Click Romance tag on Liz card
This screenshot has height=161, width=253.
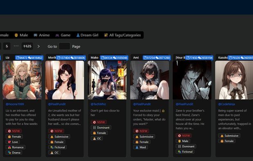click(x=16, y=148)
